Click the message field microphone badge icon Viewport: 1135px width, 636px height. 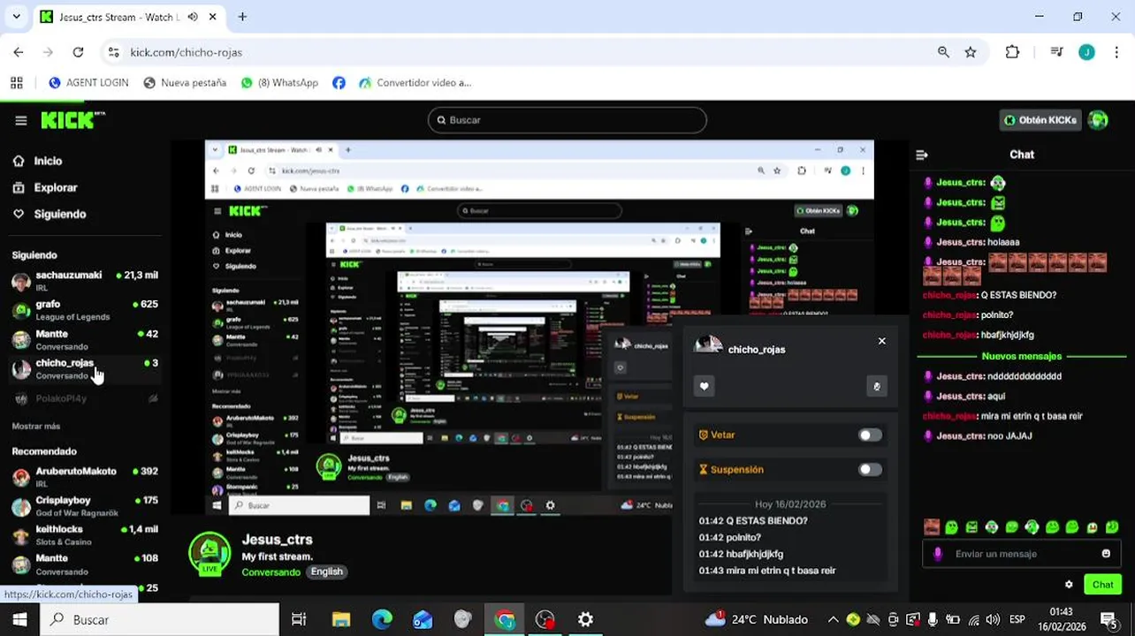938,554
